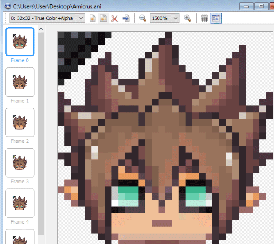Click the frame list vertical scrollbar
Image resolution: width=274 pixels, height=244 pixels.
41,133
